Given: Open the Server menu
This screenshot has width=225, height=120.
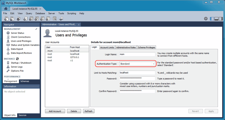Looking at the screenshot, I should click(51, 13).
